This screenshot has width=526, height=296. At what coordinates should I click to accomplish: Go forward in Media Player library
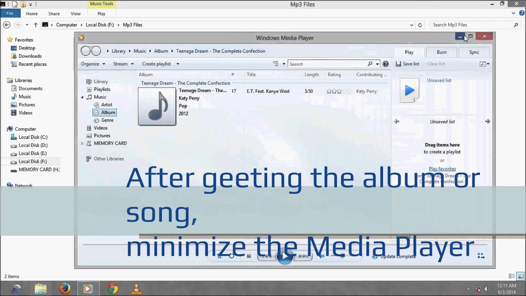coord(96,51)
